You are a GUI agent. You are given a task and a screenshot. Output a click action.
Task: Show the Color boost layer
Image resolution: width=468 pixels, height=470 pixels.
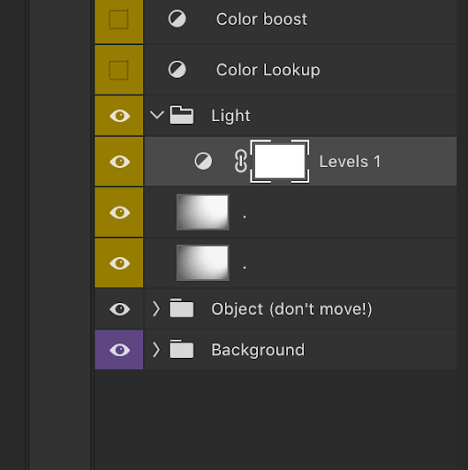[118, 19]
